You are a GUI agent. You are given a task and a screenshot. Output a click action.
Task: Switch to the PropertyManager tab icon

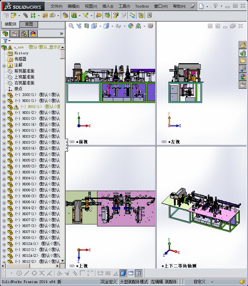point(15,34)
